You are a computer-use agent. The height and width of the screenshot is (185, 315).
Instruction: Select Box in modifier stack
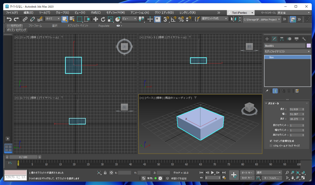pos(287,57)
